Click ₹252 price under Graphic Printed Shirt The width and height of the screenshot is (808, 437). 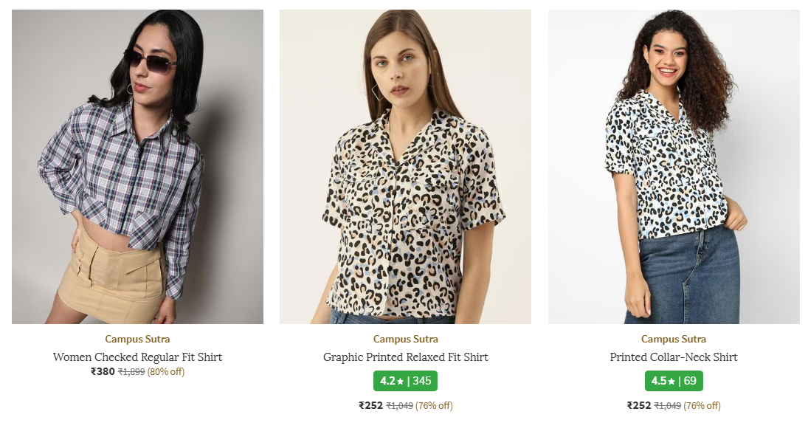[x=370, y=405]
